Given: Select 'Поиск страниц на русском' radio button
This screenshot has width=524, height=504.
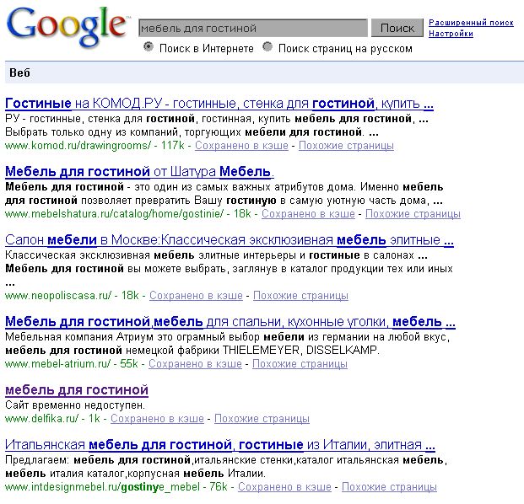Looking at the screenshot, I should coord(267,46).
